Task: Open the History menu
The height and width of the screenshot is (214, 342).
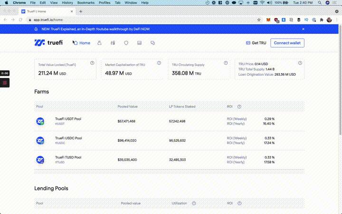Action: coord(67,3)
